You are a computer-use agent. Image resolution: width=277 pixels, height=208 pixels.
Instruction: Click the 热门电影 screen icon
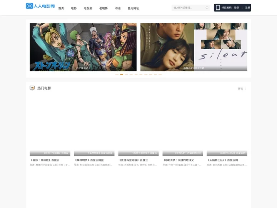[x=32, y=88]
